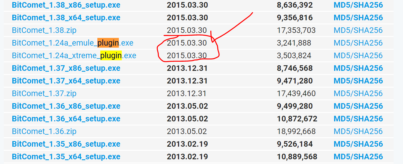Viewport: 403px width, 164px height.
Task: Open MD5/SHA256 for BitComet_1.38_x86_setup.exe
Action: pos(358,5)
